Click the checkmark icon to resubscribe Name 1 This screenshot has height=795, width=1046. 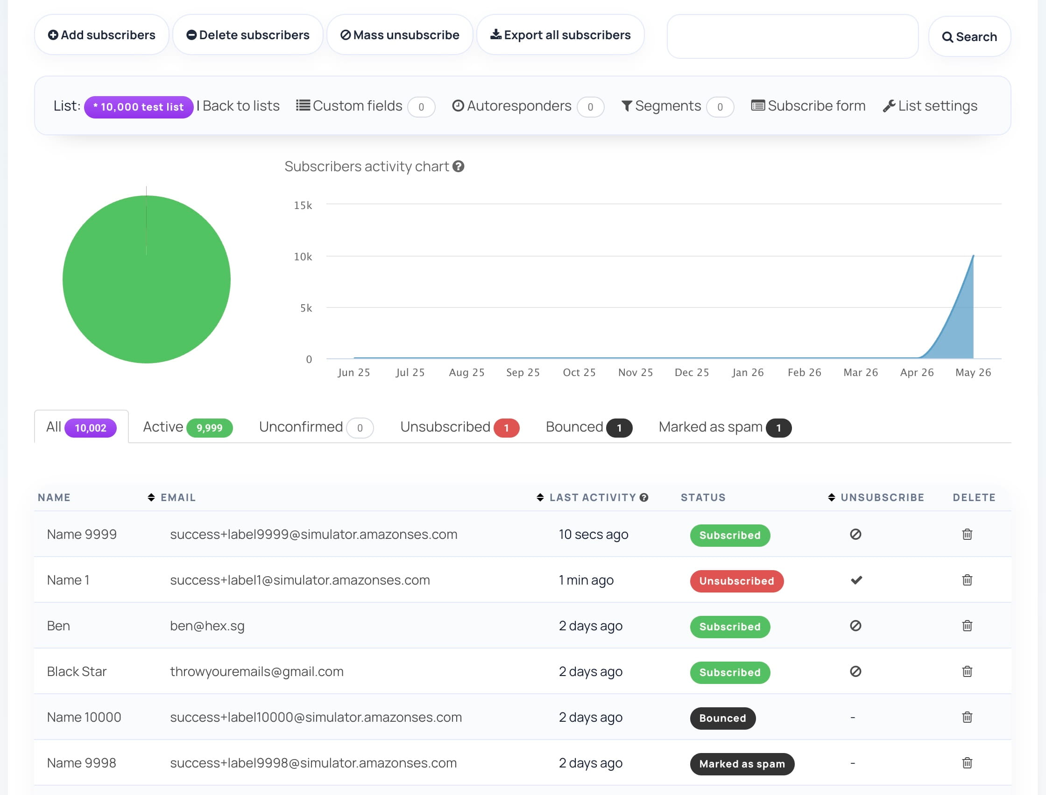click(856, 580)
